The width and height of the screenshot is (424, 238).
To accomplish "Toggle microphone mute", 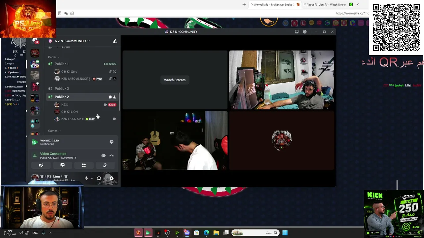I will point(86,178).
